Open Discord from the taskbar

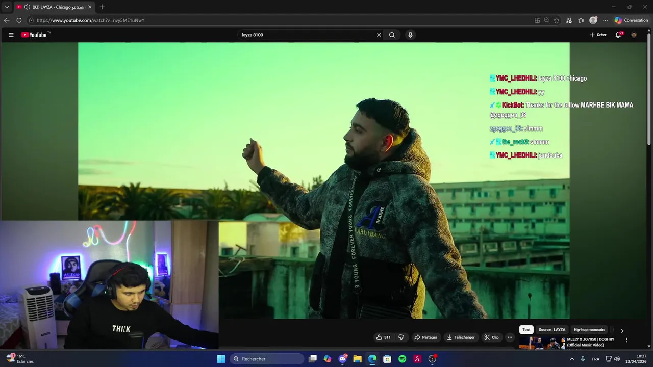click(x=343, y=359)
